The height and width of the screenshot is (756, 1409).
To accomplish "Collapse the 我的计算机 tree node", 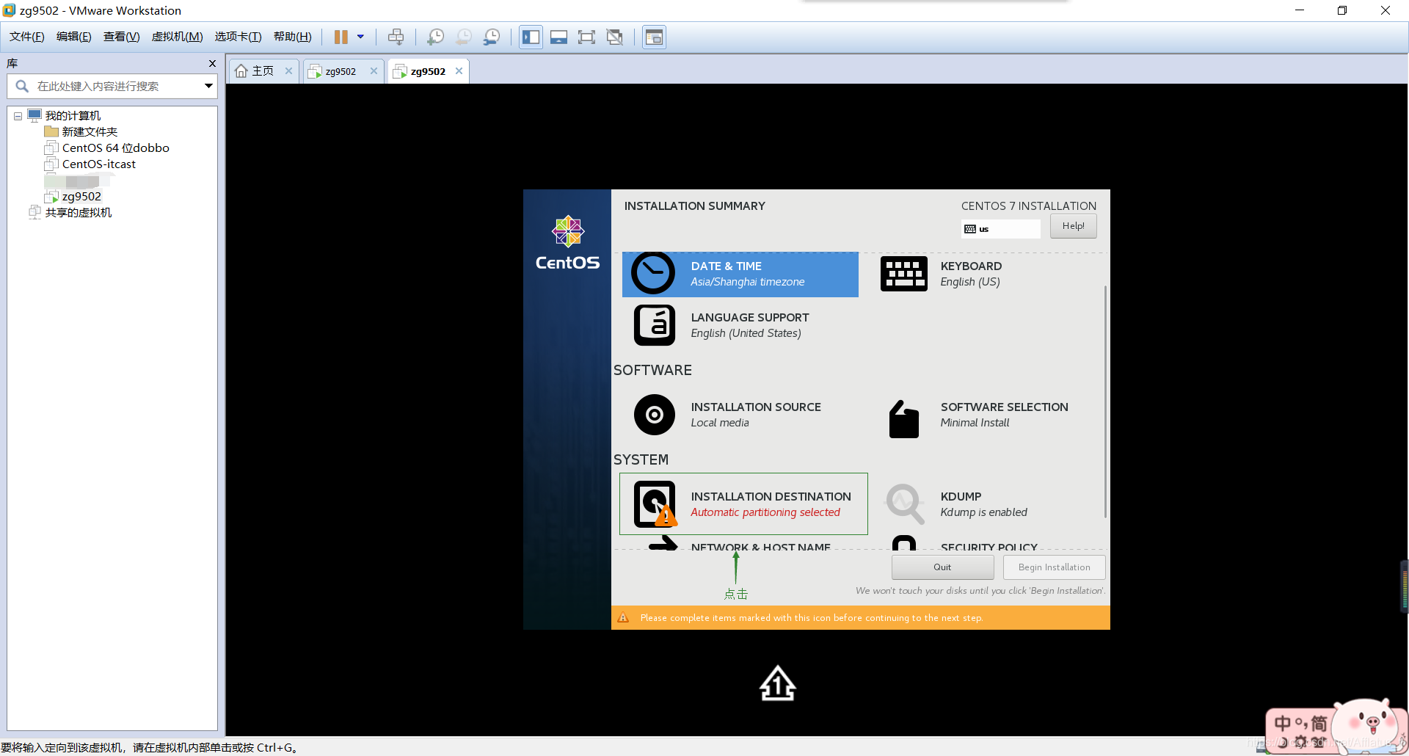I will coord(18,116).
